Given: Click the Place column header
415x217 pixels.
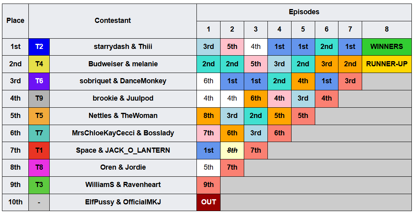Looking at the screenshot, I should tap(15, 21).
